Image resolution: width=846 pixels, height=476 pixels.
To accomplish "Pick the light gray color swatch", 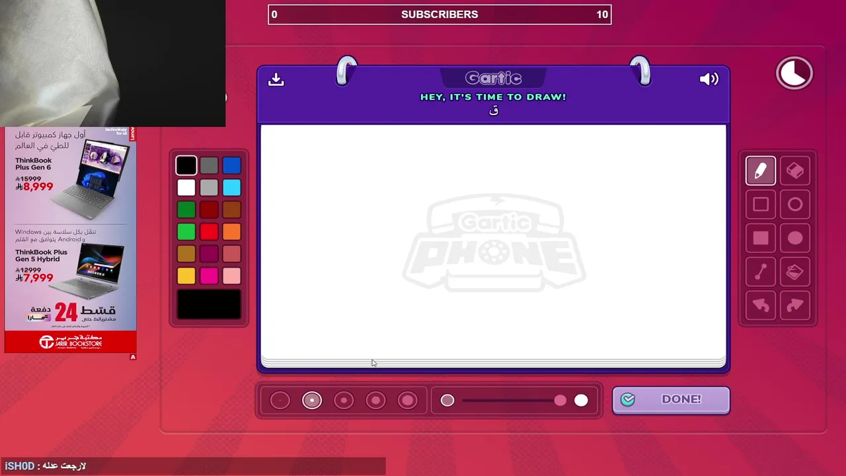I will pos(209,188).
